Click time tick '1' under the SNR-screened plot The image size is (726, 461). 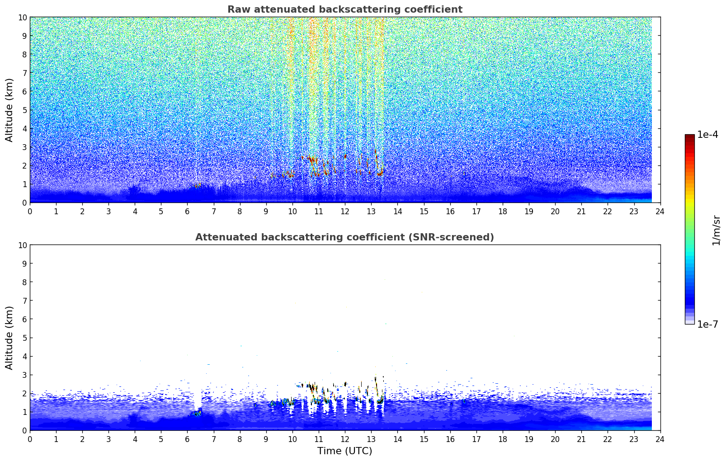pos(56,439)
